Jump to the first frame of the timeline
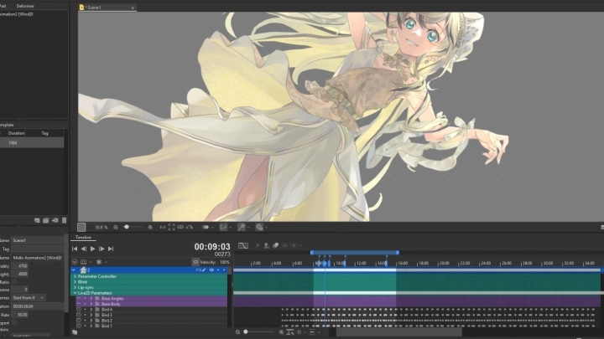604x339 pixels. tap(75, 249)
